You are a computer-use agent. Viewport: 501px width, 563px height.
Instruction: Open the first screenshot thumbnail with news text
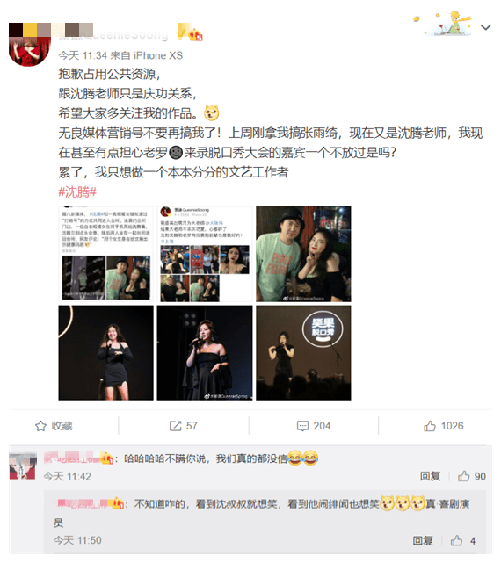106,254
